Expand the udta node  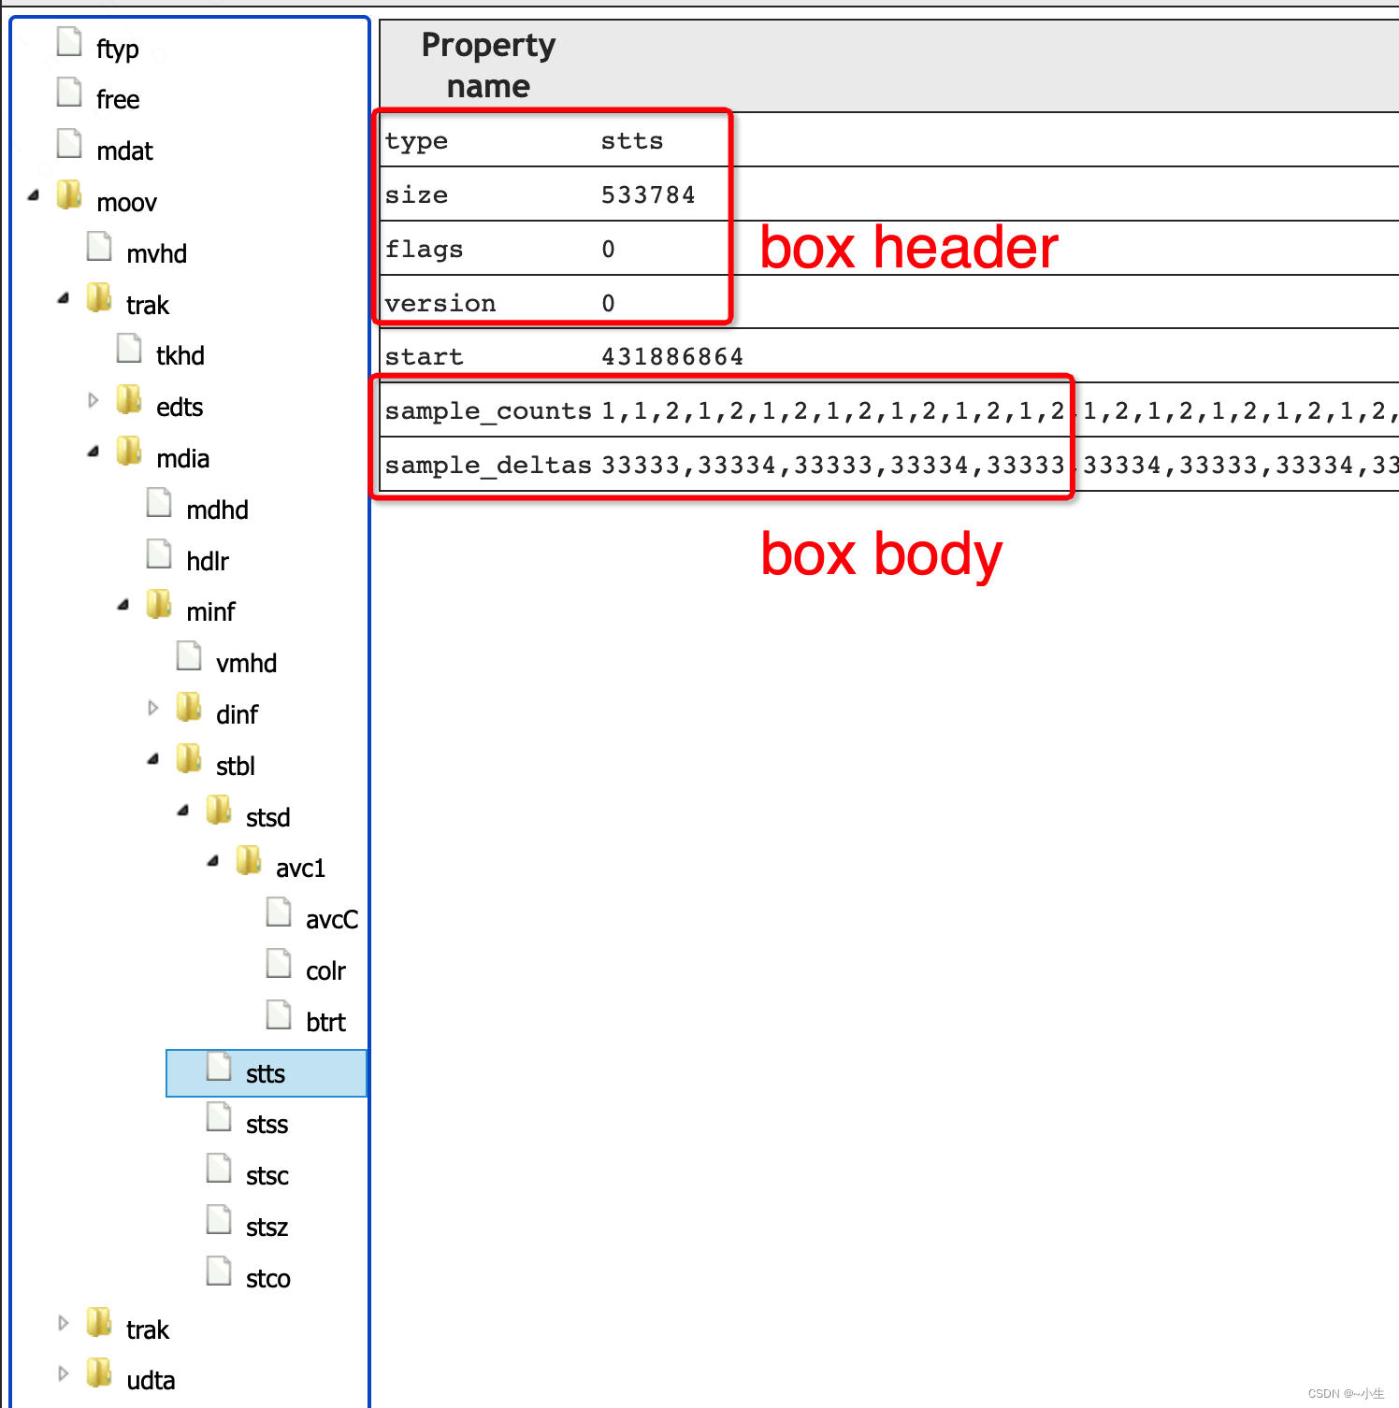[x=63, y=1373]
